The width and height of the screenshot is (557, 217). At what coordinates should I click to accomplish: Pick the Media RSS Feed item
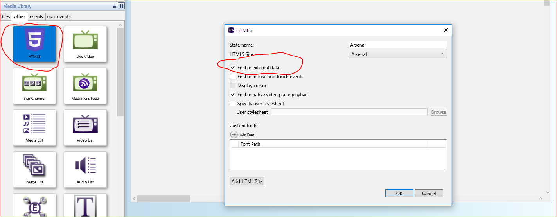(x=85, y=86)
